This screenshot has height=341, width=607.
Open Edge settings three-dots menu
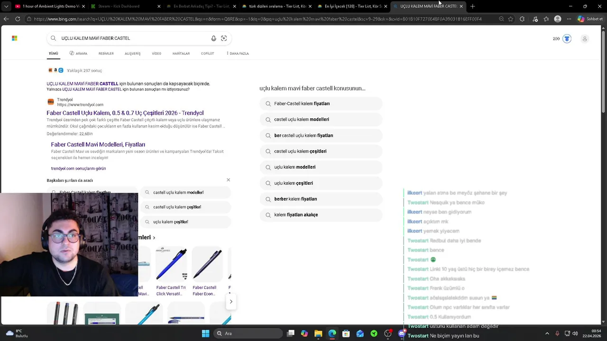click(x=569, y=19)
